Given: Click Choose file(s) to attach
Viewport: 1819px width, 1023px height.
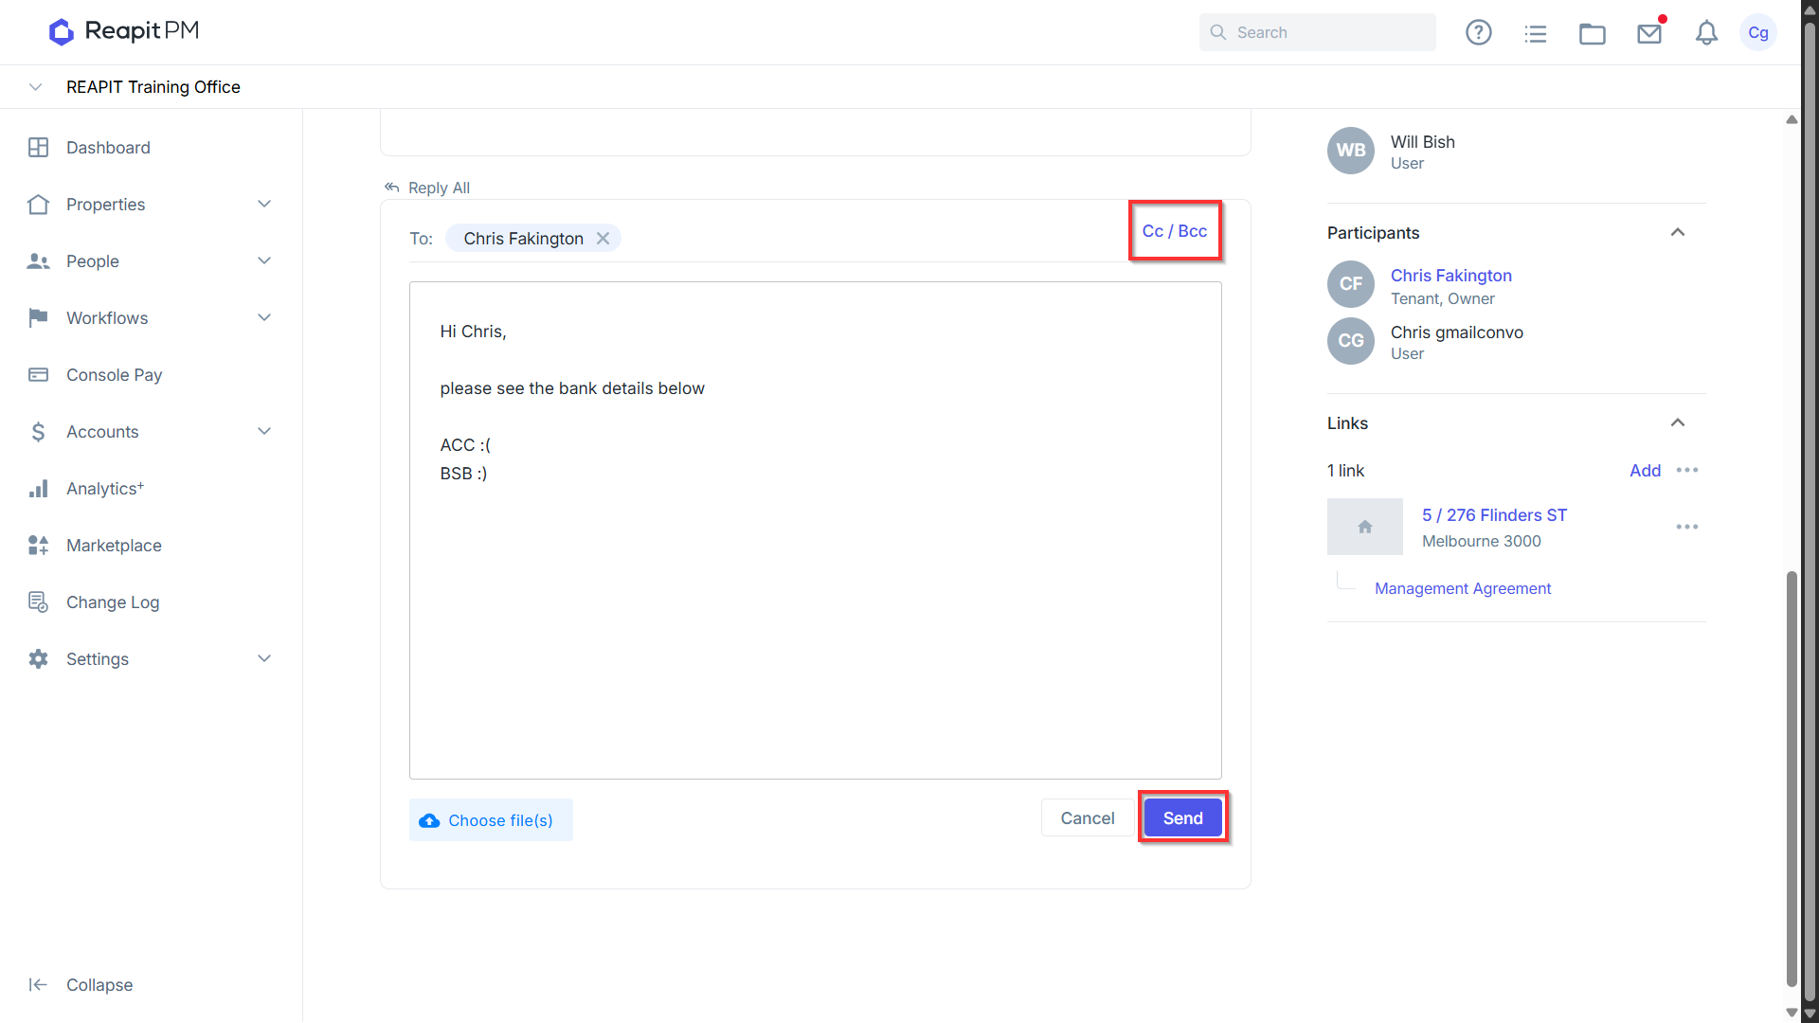Looking at the screenshot, I should pyautogui.click(x=491, y=820).
